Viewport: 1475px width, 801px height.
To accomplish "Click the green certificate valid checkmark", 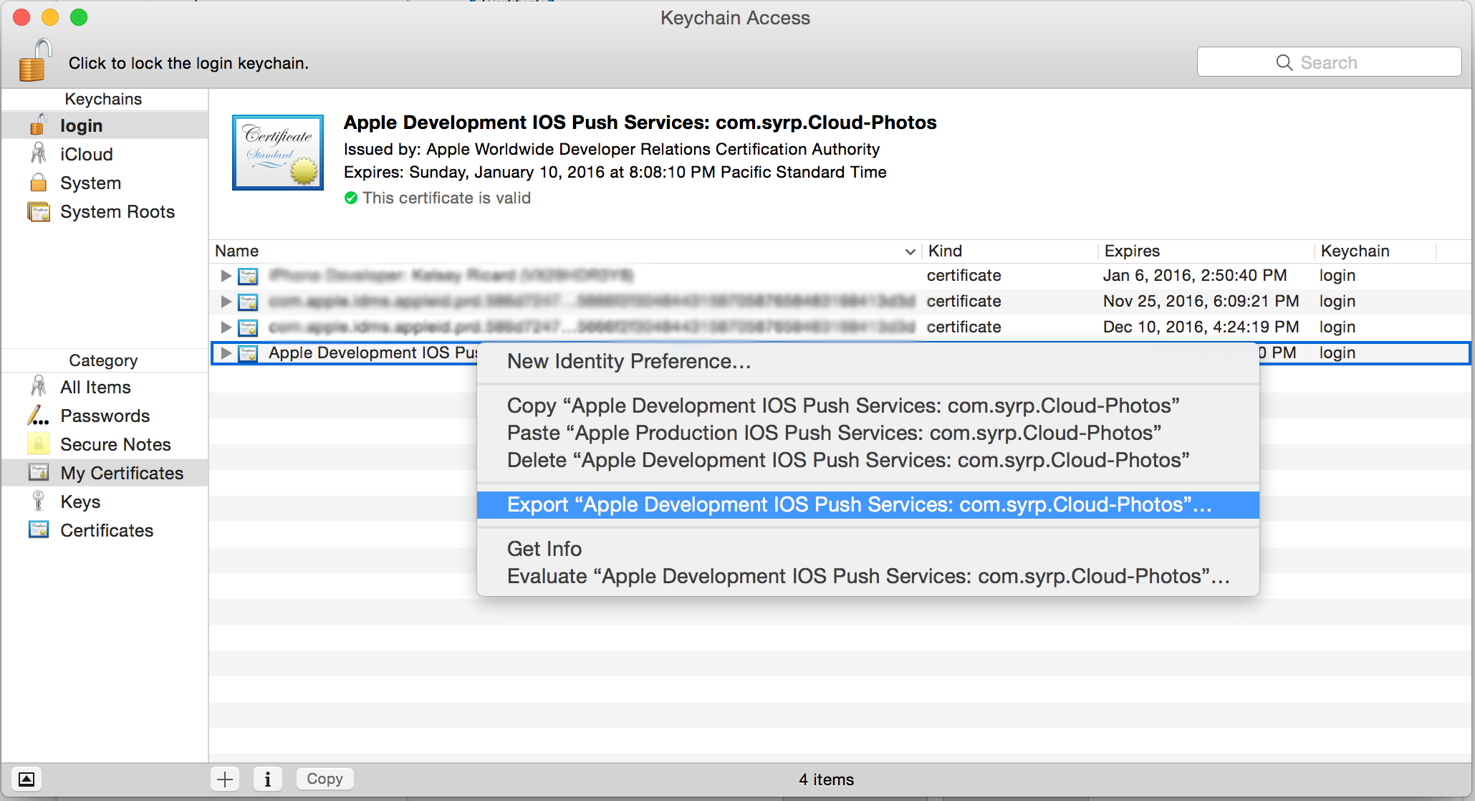I will pyautogui.click(x=351, y=198).
